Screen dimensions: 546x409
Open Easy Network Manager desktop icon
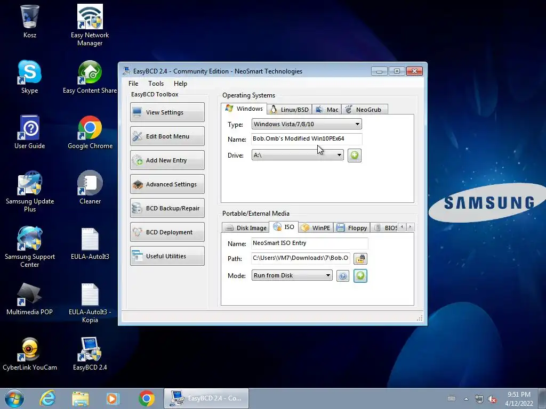(x=90, y=24)
